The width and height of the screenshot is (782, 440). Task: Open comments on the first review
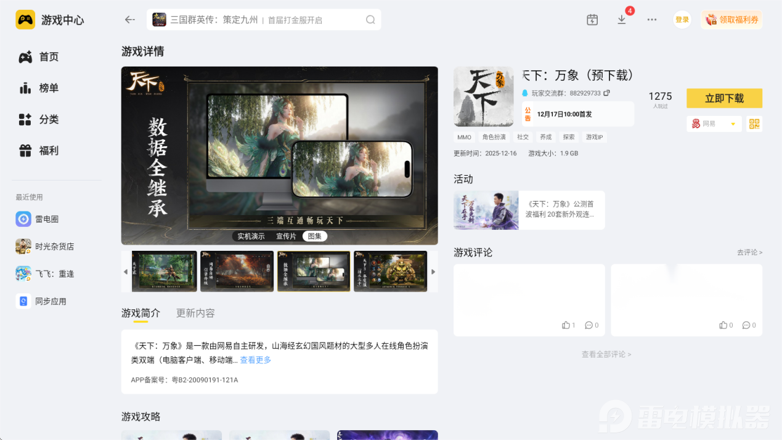pos(592,325)
